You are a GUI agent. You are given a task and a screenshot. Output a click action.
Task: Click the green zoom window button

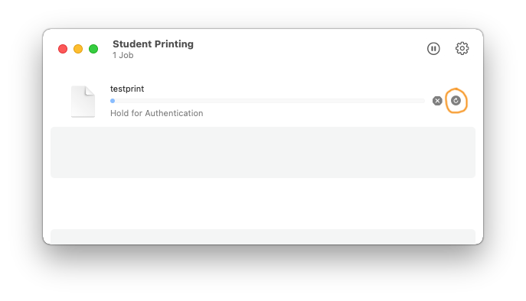click(x=93, y=49)
